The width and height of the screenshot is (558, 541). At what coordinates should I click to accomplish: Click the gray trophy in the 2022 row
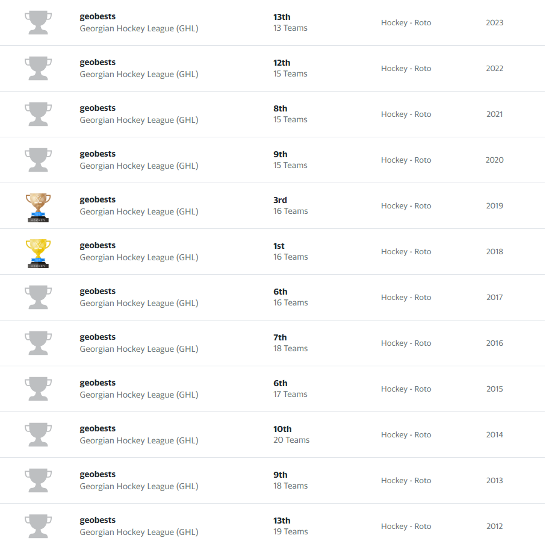click(x=38, y=69)
